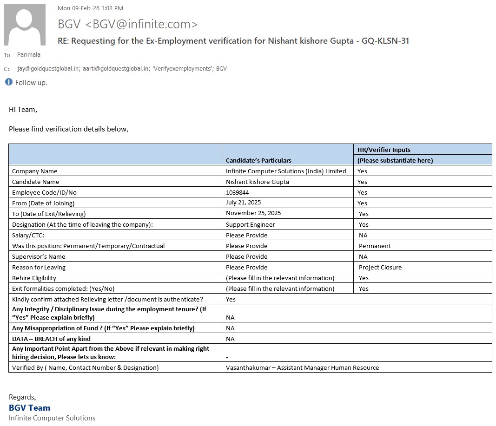
Task: Click the Designation row label
Action: coord(82,225)
